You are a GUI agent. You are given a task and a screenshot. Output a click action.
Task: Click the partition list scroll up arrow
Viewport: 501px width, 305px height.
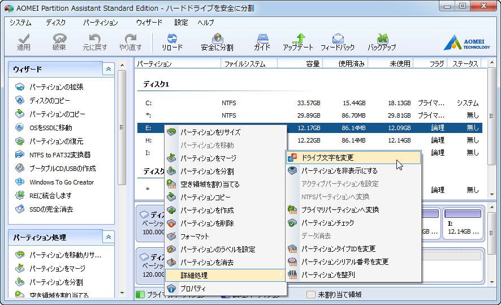point(492,63)
